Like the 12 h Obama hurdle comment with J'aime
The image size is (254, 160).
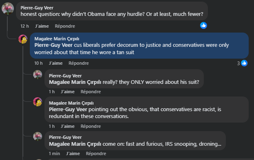(x=42, y=26)
